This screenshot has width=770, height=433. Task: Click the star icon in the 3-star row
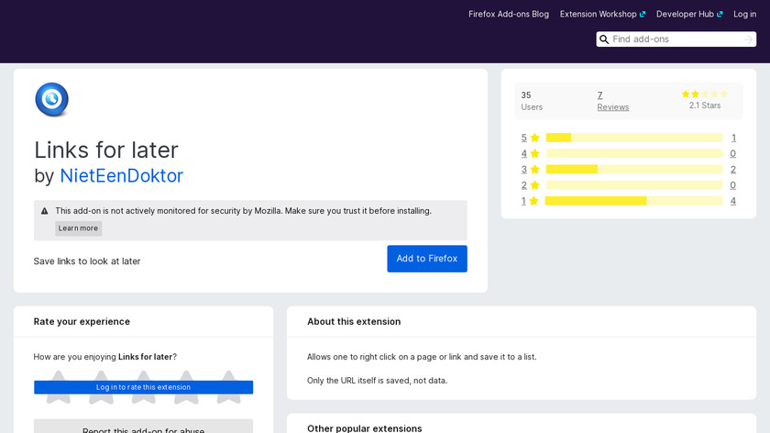[534, 169]
